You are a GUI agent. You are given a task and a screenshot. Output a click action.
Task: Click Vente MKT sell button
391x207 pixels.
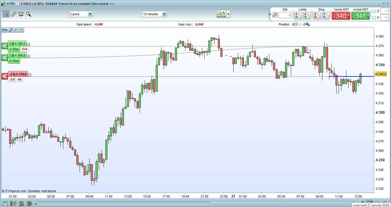[x=341, y=16]
